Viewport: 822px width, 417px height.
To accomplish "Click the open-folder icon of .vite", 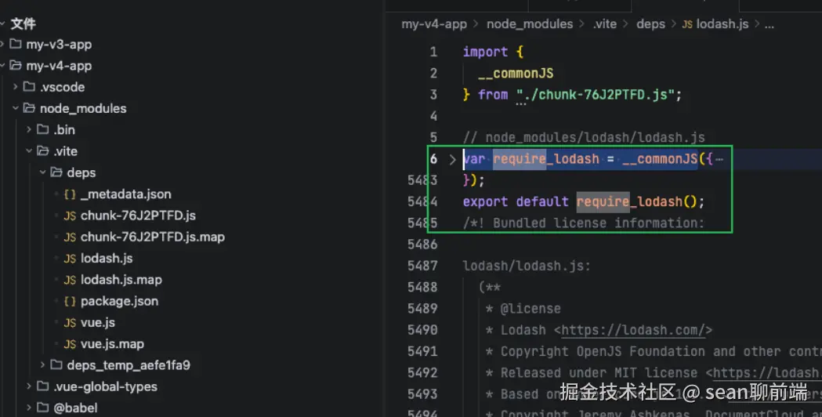I will [x=43, y=150].
